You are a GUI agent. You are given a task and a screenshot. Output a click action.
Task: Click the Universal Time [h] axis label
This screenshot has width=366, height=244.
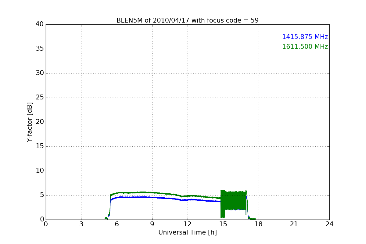pyautogui.click(x=188, y=232)
